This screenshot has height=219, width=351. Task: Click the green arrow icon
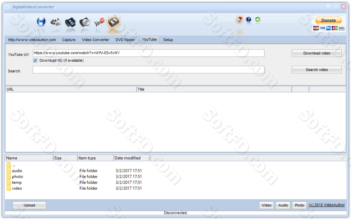[258, 20]
